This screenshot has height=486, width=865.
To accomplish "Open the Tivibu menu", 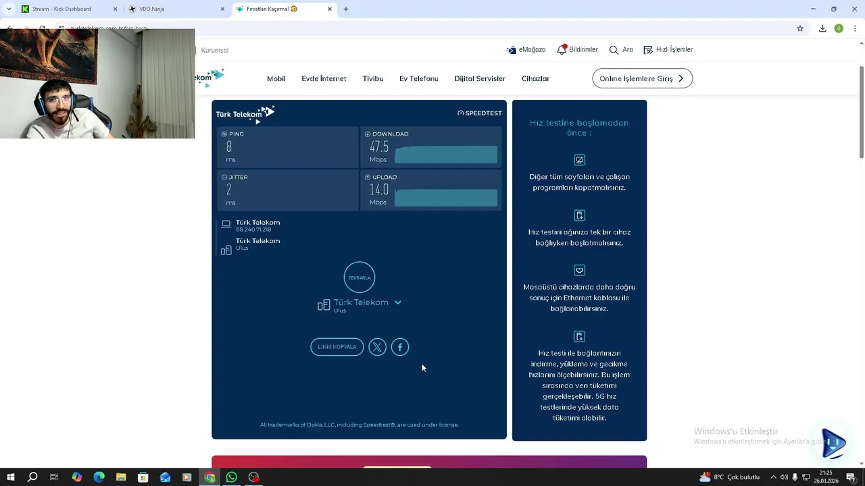I will pyautogui.click(x=373, y=78).
